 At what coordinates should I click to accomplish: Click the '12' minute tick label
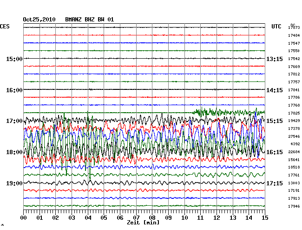pyautogui.click(x=217, y=218)
